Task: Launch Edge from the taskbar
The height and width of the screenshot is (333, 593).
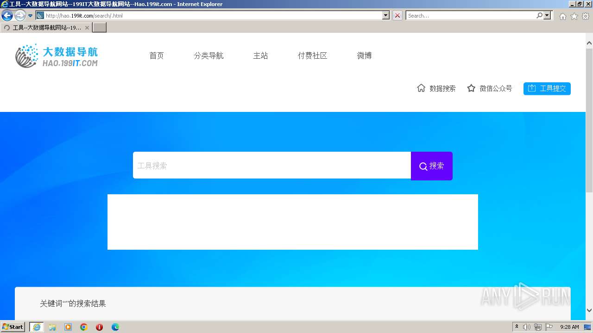Action: [x=115, y=327]
